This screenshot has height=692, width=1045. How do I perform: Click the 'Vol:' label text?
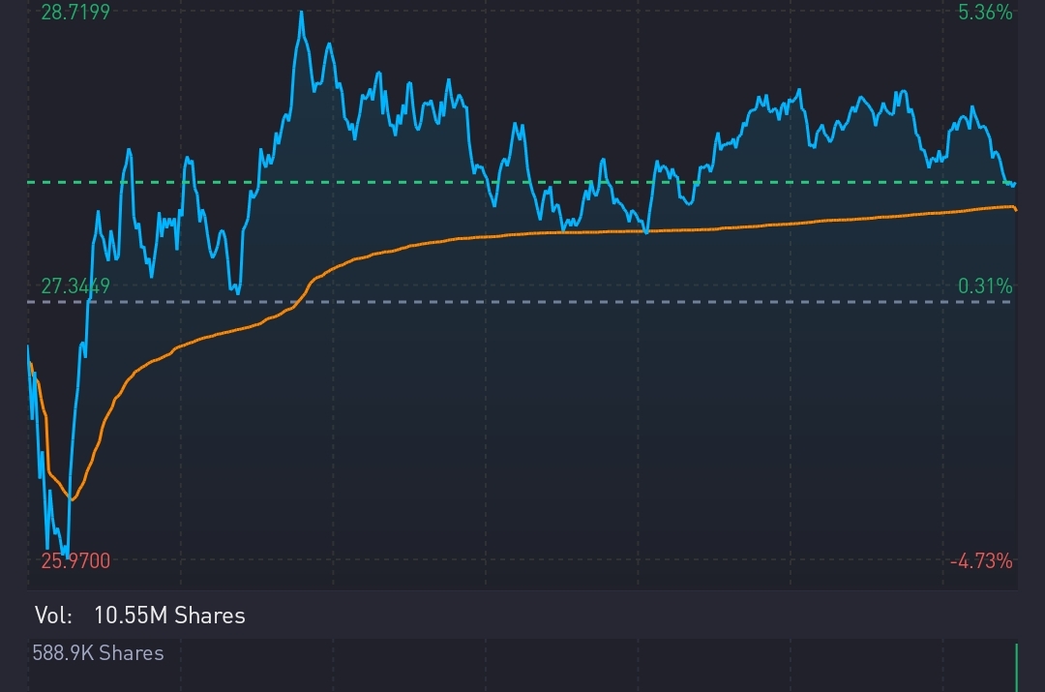53,616
